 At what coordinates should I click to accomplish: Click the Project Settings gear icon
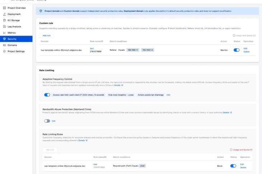(x=4, y=51)
